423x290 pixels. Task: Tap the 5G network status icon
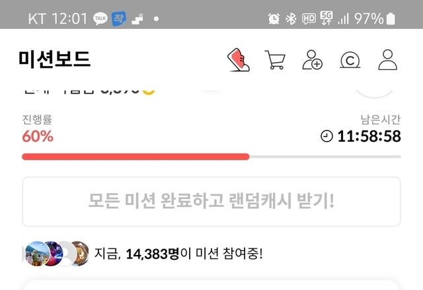[327, 18]
